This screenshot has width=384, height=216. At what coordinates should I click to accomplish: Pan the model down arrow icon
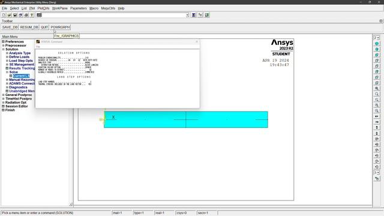(377, 133)
